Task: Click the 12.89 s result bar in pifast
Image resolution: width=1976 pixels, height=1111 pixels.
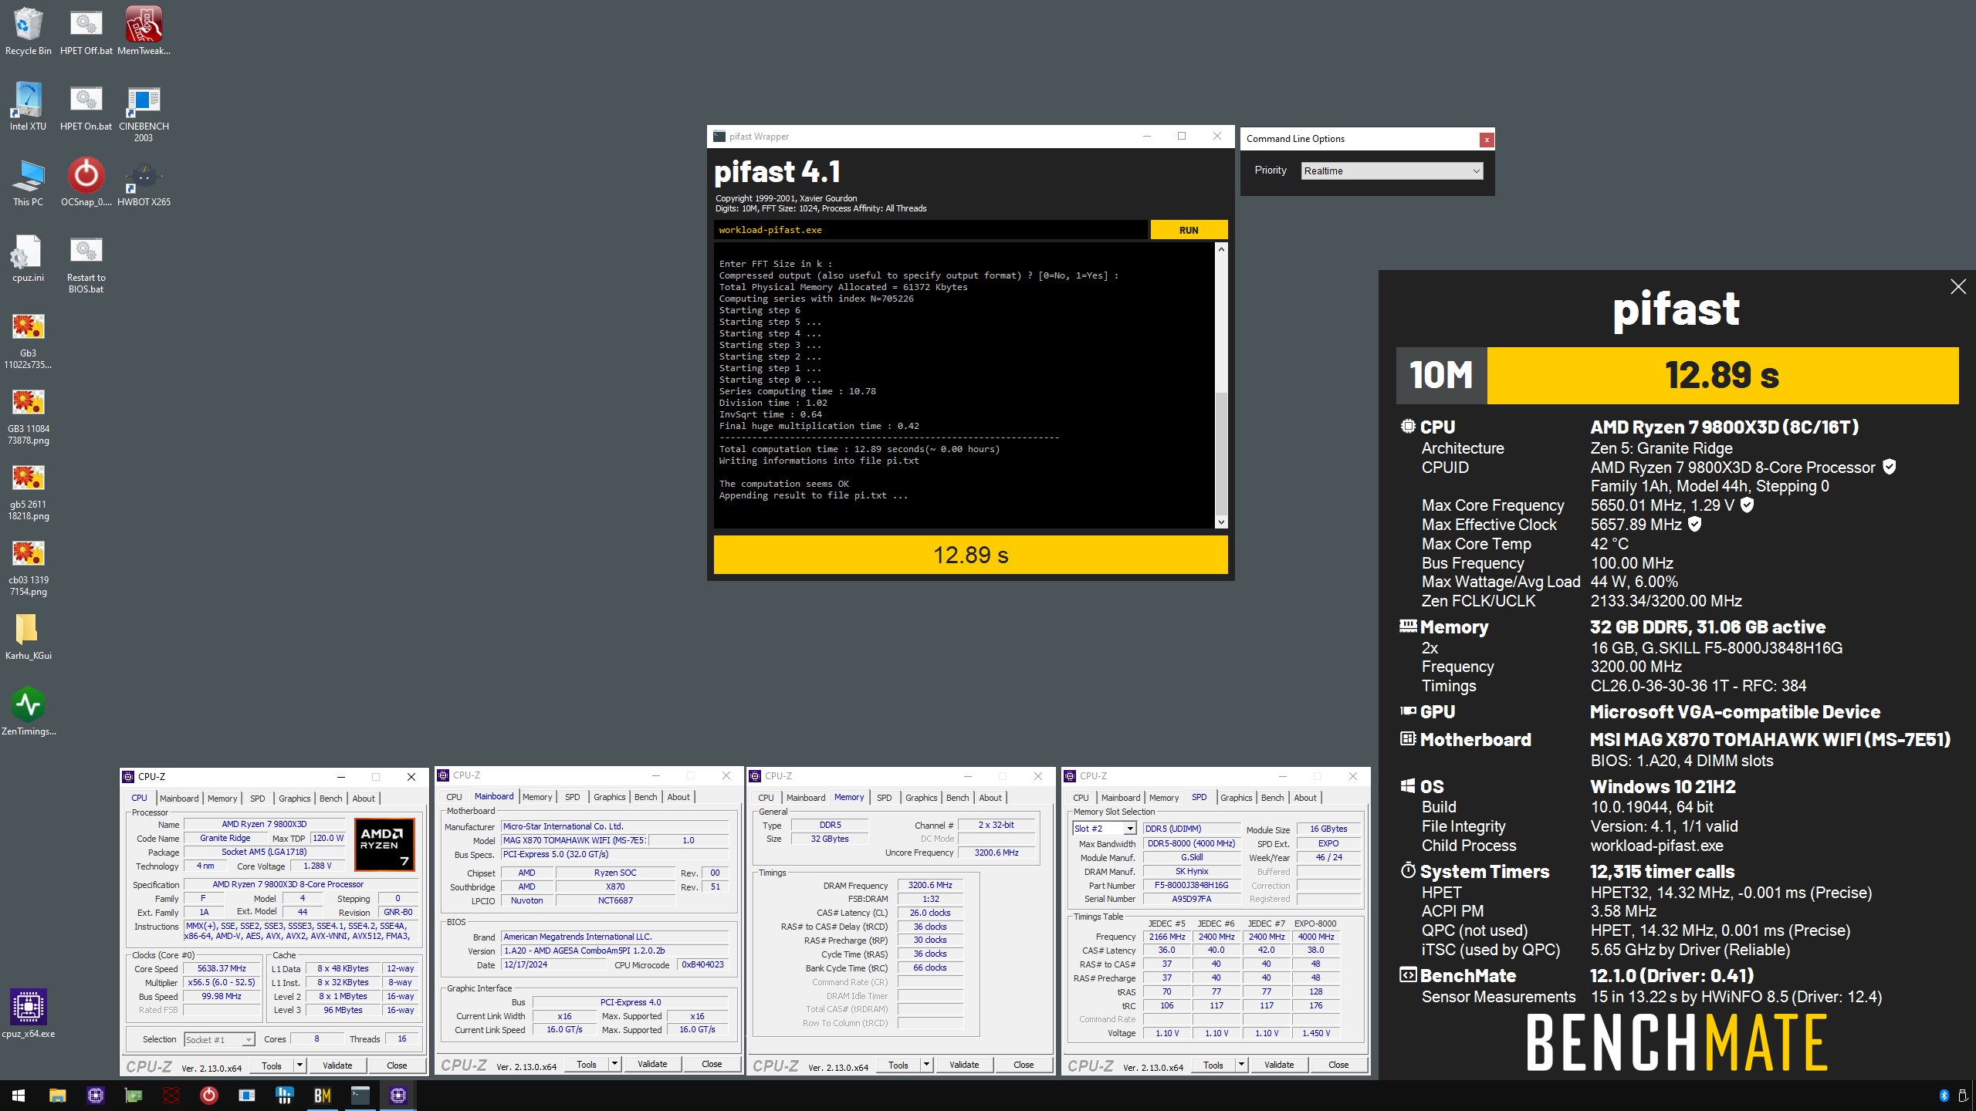Action: pyautogui.click(x=970, y=555)
